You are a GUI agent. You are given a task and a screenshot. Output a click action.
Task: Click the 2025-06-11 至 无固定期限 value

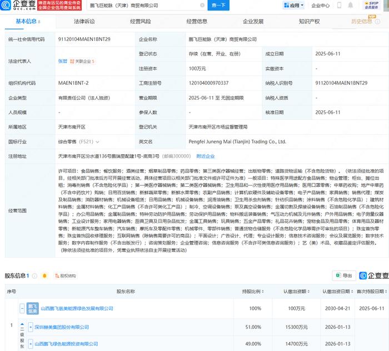point(216,98)
